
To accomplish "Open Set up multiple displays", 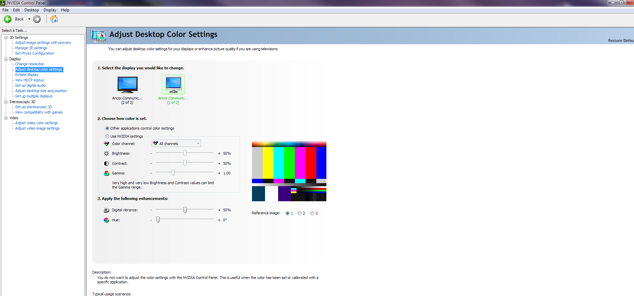I will (34, 96).
